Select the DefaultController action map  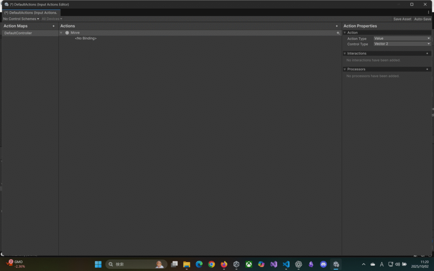18,33
